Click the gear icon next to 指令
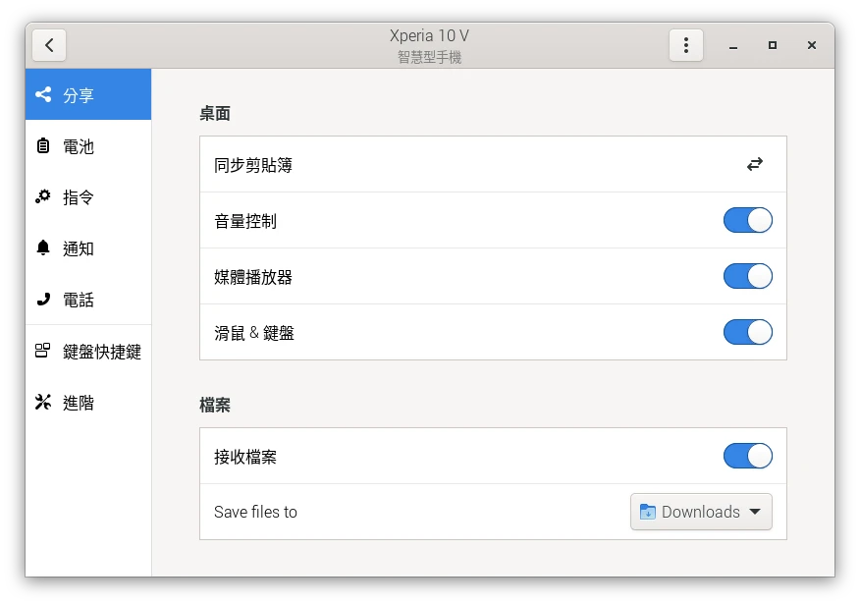The image size is (860, 605). click(43, 197)
